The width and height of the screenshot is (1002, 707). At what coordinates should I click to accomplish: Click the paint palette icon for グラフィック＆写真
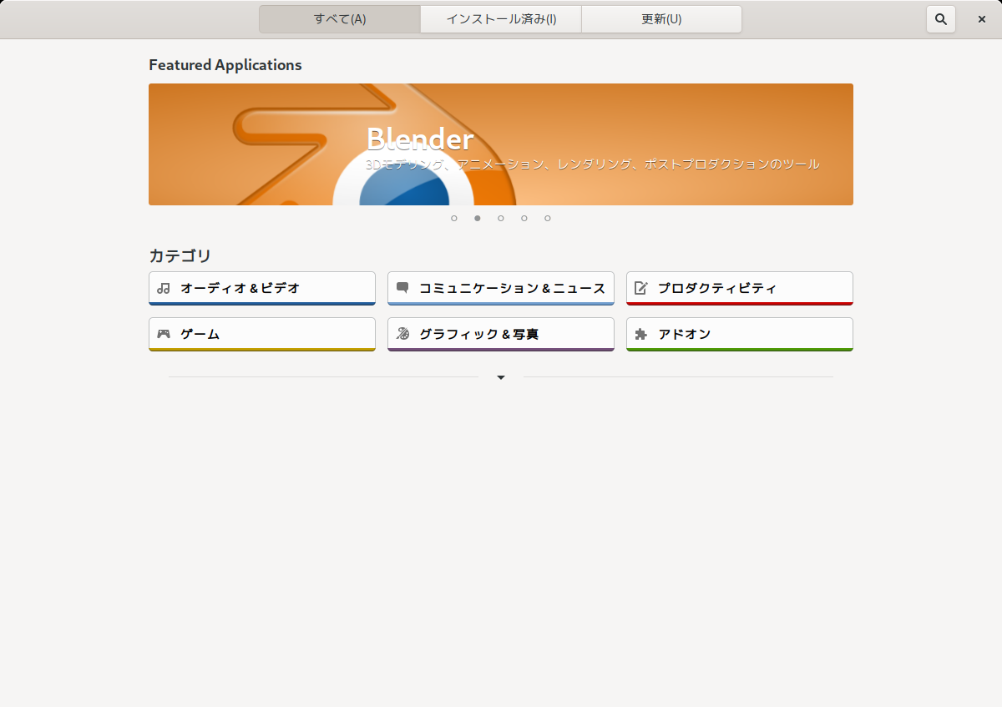point(402,334)
